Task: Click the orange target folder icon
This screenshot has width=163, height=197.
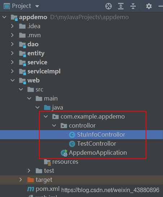Action: 31,180
